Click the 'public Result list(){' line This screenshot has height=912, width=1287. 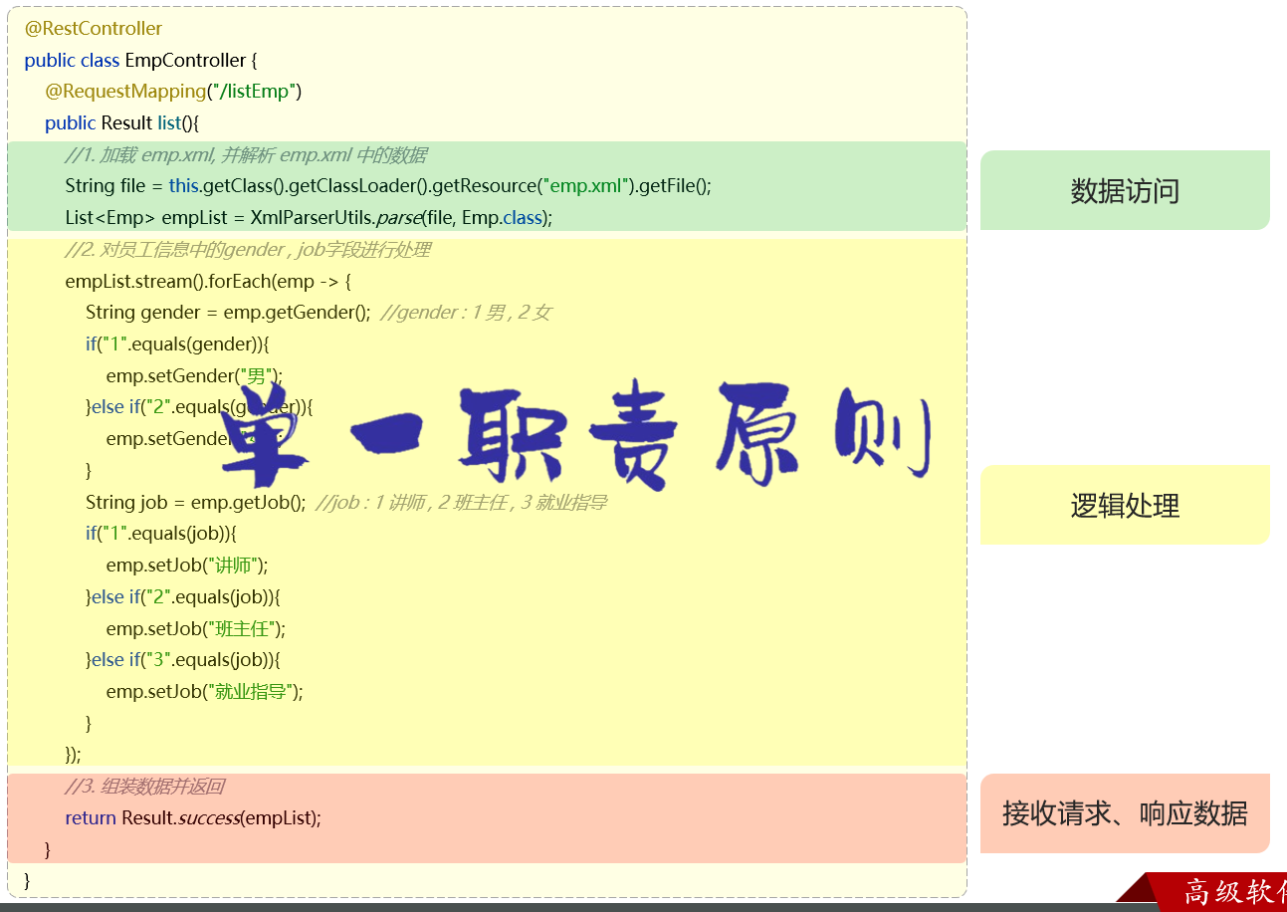pos(122,123)
